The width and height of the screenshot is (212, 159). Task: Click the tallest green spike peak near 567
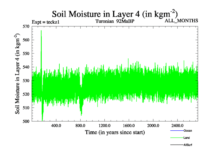41,31
